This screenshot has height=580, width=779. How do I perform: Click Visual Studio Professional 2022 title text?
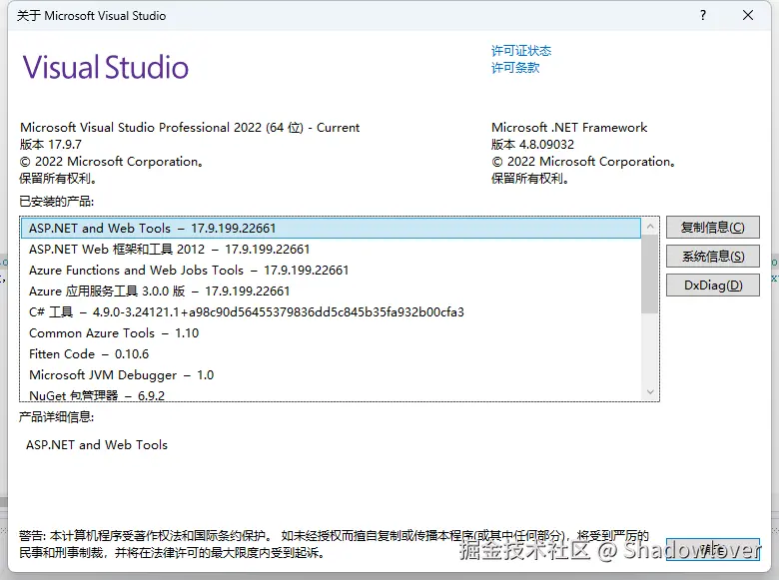(190, 128)
